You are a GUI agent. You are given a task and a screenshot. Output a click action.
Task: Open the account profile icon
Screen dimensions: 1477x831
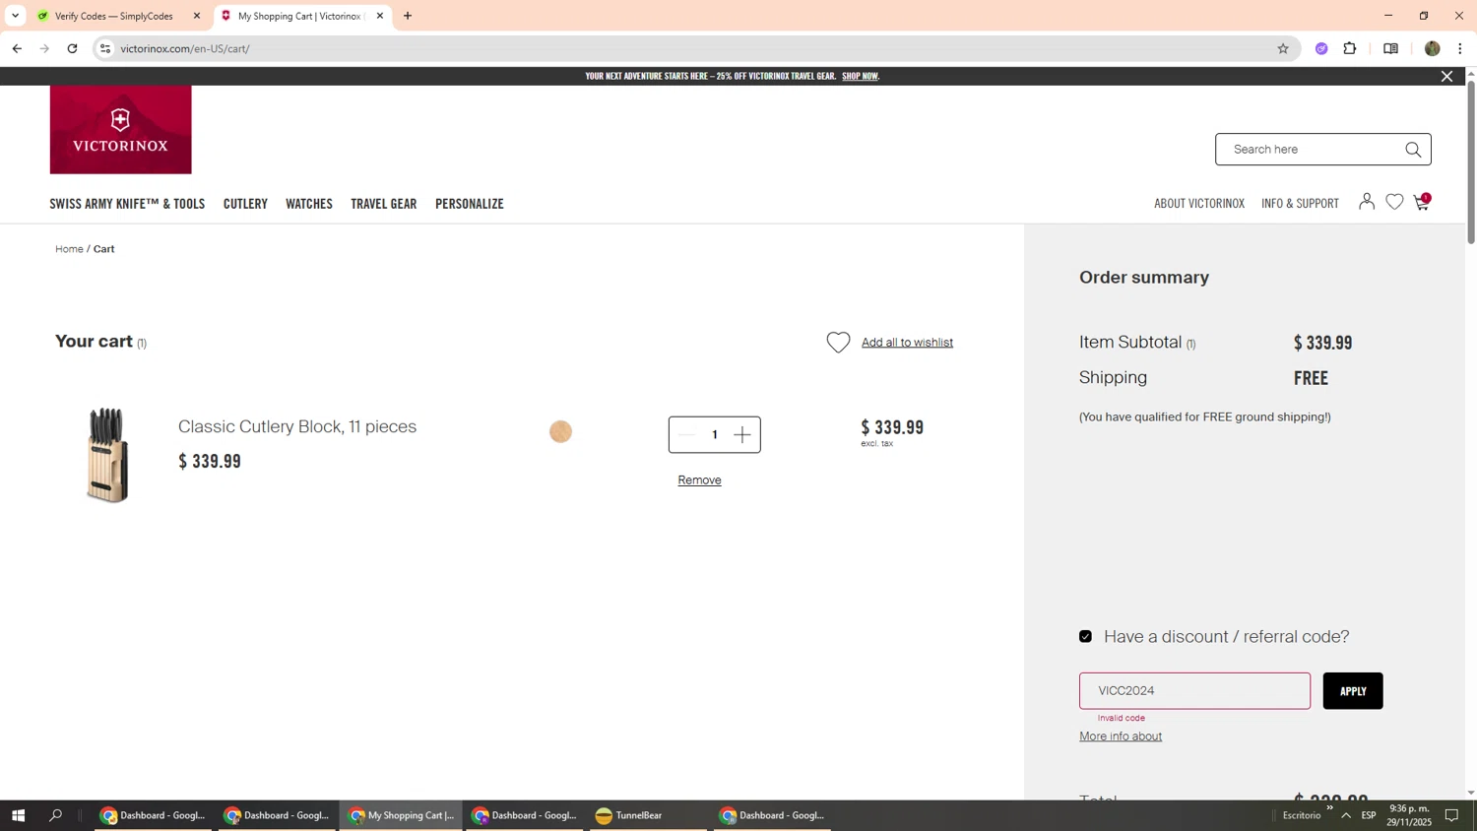(x=1366, y=202)
